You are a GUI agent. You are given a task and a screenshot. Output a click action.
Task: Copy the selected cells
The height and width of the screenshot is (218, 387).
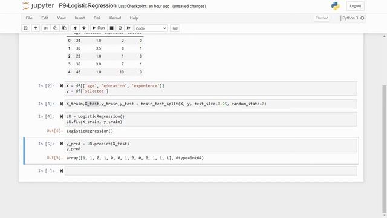[x=55, y=28]
